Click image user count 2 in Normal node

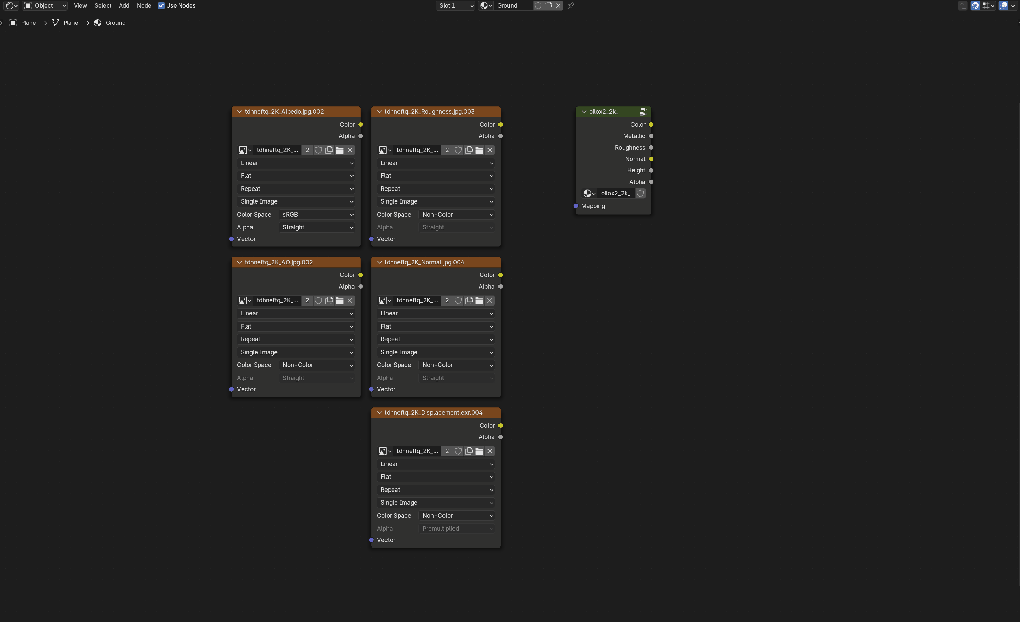click(x=447, y=301)
